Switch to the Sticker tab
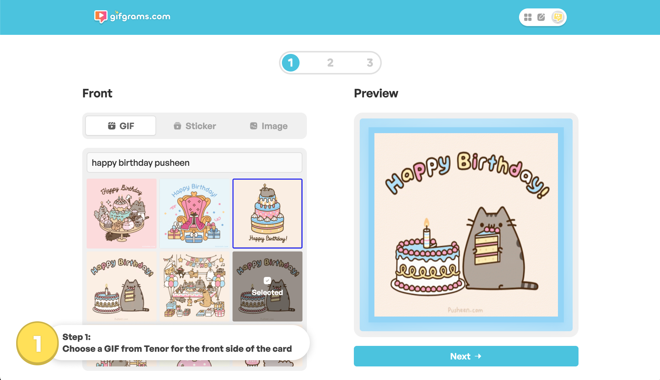Screen dimensions: 660x380 click(195, 126)
